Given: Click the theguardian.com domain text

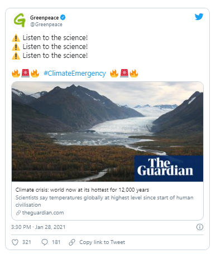Looking at the screenshot, I should (43, 213).
